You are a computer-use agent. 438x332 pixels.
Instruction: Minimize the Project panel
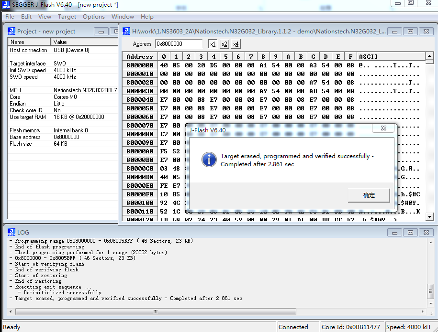(101, 32)
